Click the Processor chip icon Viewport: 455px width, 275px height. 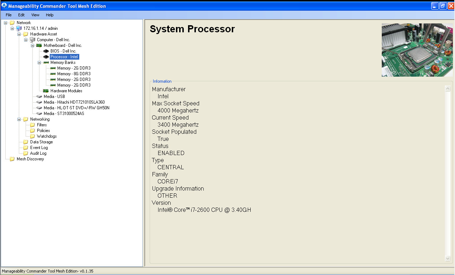click(x=46, y=57)
